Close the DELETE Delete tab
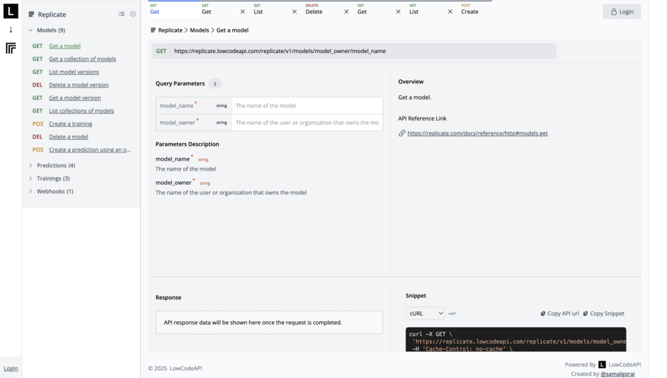The width and height of the screenshot is (667, 378). point(346,11)
